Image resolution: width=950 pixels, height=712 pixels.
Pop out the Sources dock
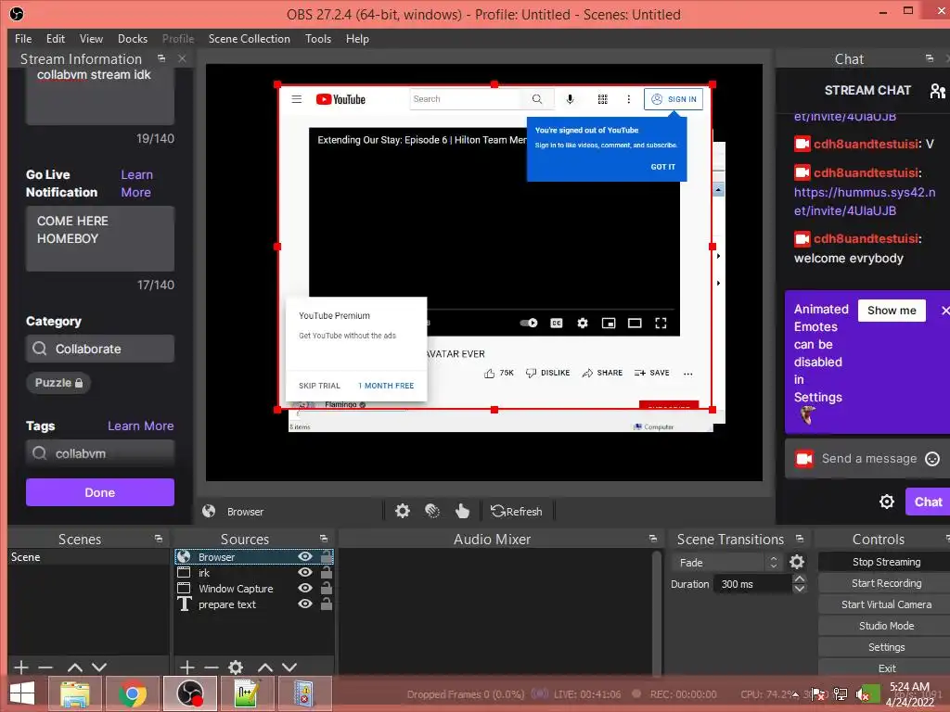pyautogui.click(x=324, y=539)
